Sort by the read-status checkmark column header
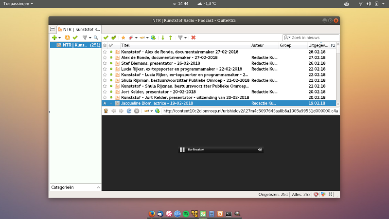This screenshot has width=389, height=219. [x=111, y=45]
